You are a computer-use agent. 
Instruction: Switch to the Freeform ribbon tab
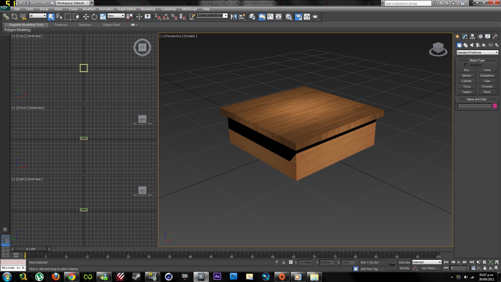pos(61,25)
